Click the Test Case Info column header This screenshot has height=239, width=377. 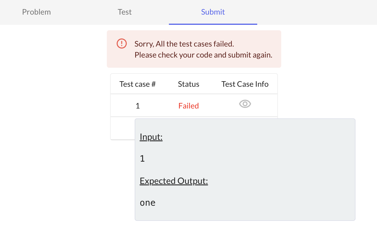coord(245,84)
